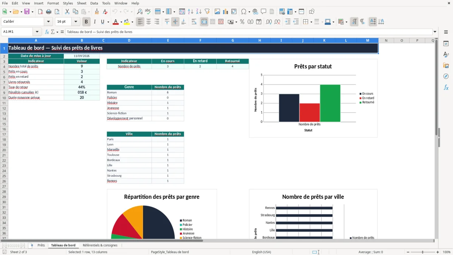Export directly as PDF
Image resolution: width=453 pixels, height=255 pixels.
pos(40,12)
